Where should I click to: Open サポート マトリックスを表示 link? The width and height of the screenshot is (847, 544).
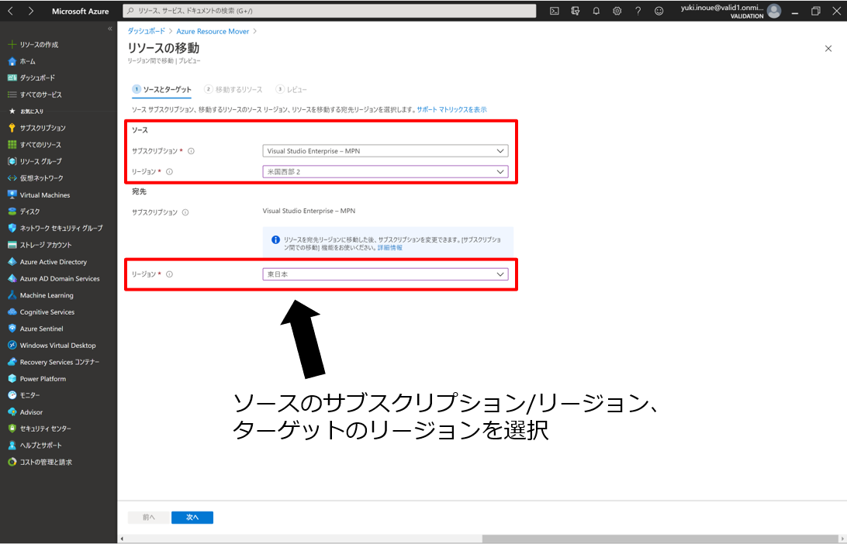451,109
